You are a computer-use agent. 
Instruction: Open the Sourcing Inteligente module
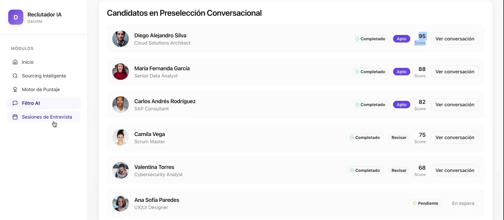[x=44, y=76]
